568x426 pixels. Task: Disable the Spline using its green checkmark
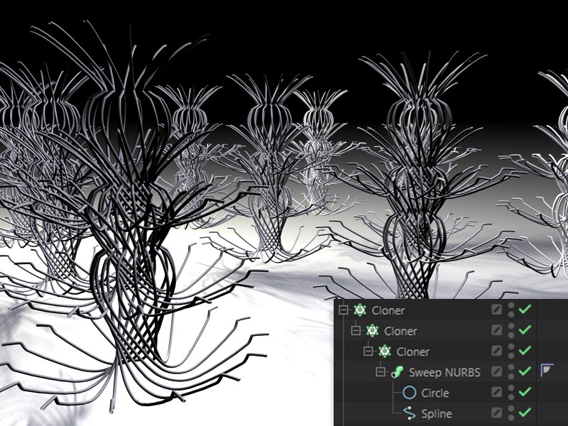[x=525, y=413]
